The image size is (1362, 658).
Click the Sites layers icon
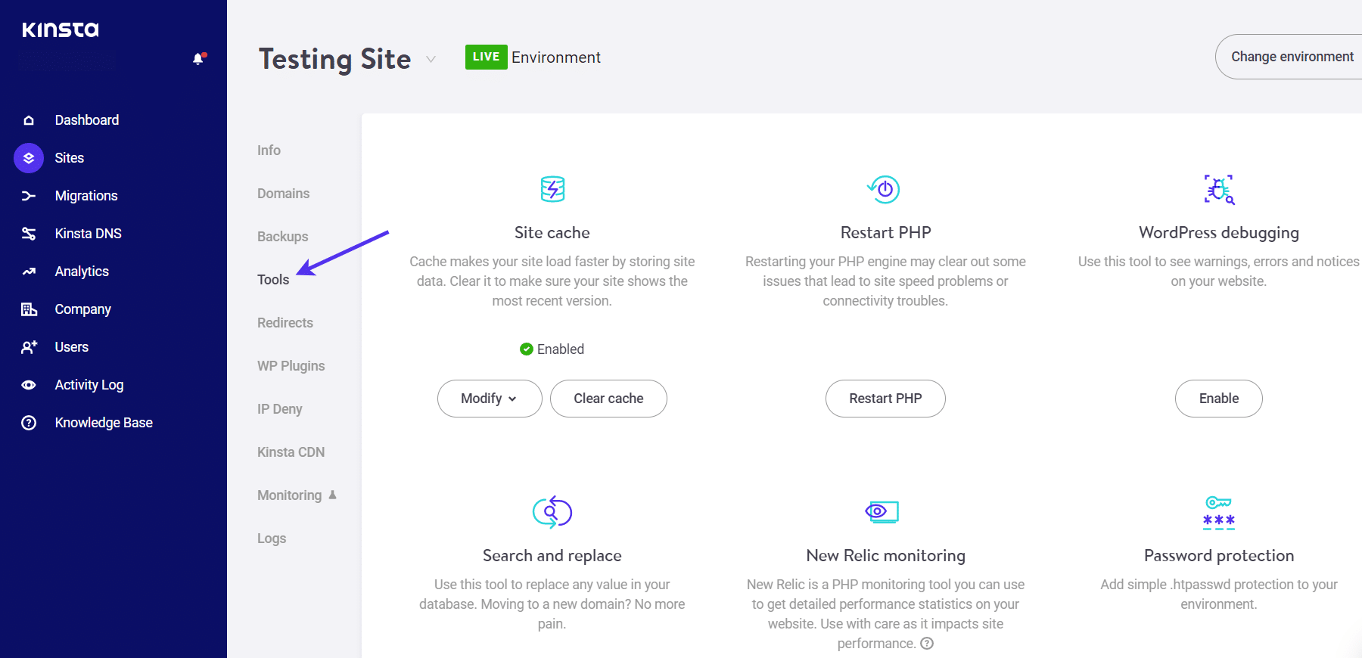point(29,158)
